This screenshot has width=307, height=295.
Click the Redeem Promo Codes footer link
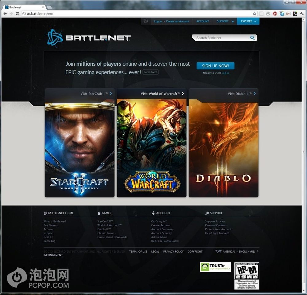point(165,241)
